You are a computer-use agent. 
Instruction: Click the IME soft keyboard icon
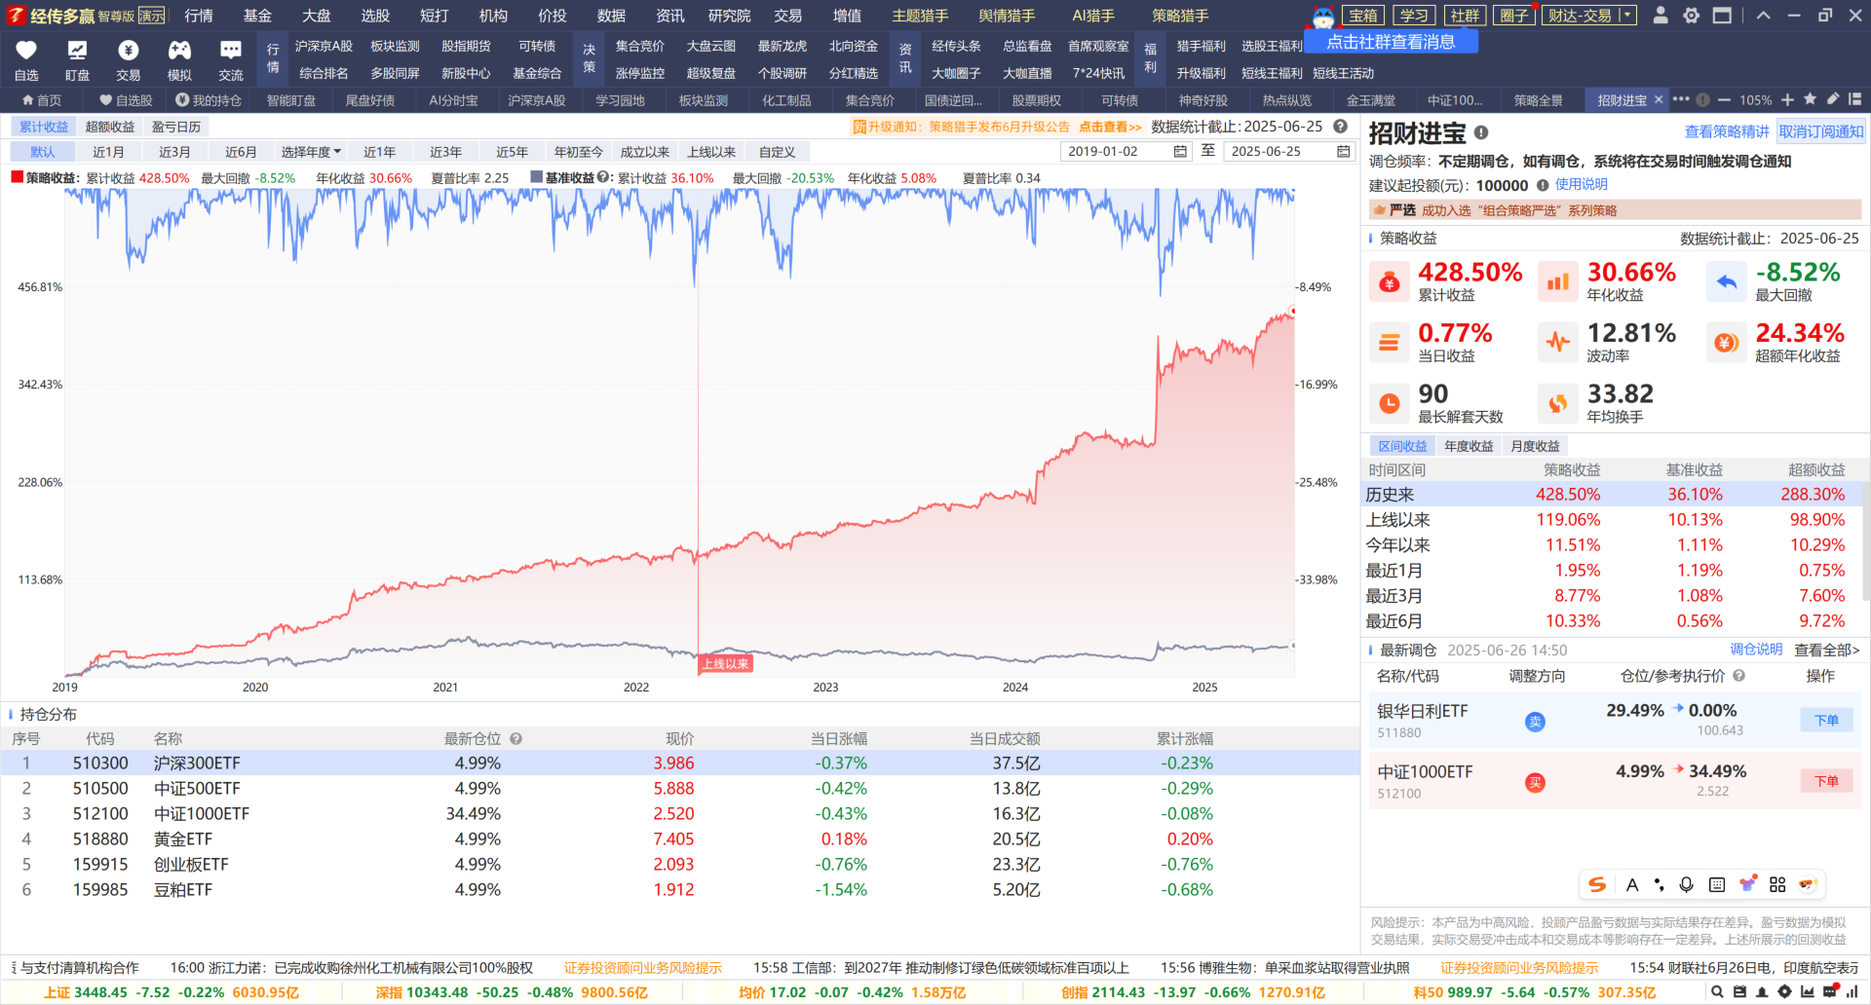(1717, 884)
